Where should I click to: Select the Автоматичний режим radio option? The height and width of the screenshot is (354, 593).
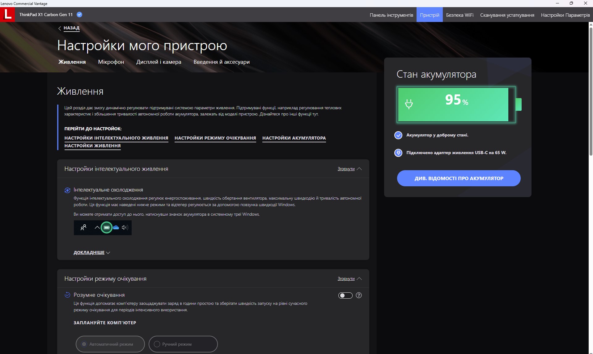point(84,344)
